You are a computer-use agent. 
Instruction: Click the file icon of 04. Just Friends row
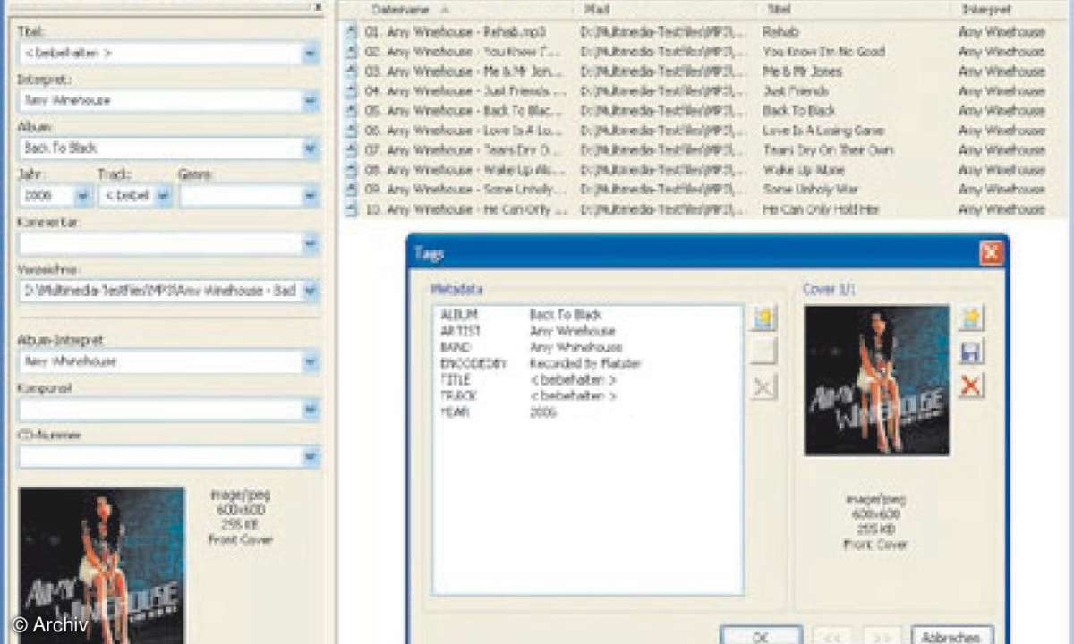tap(351, 91)
